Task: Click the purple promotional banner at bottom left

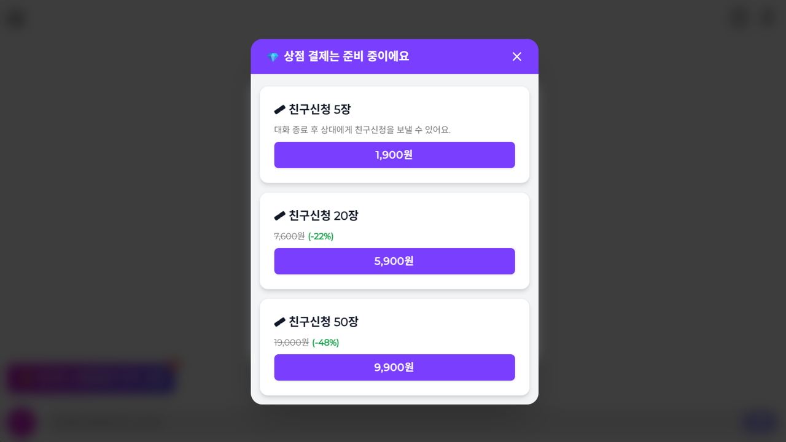Action: point(91,378)
